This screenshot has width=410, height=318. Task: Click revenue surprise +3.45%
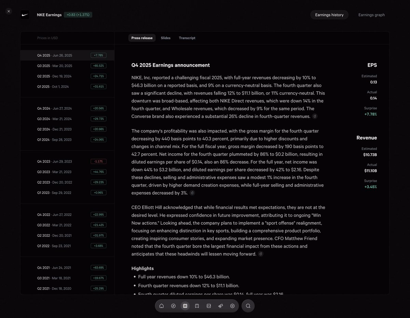point(370,187)
